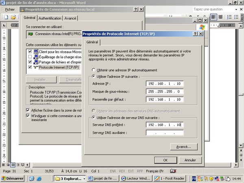The width and height of the screenshot is (244, 183).
Task: Click the Installer... button
Action: [x=41, y=80]
